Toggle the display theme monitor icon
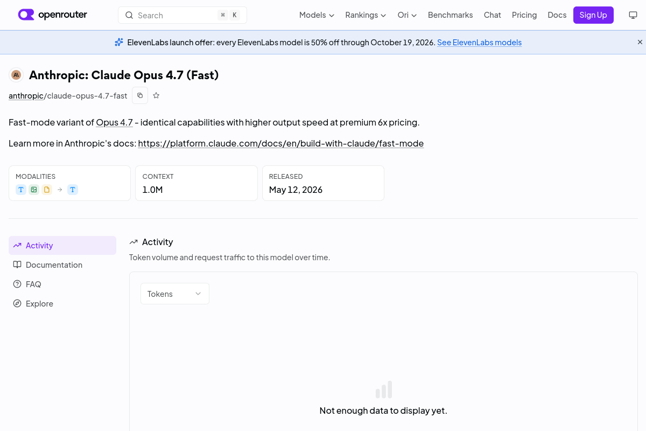 (x=633, y=15)
